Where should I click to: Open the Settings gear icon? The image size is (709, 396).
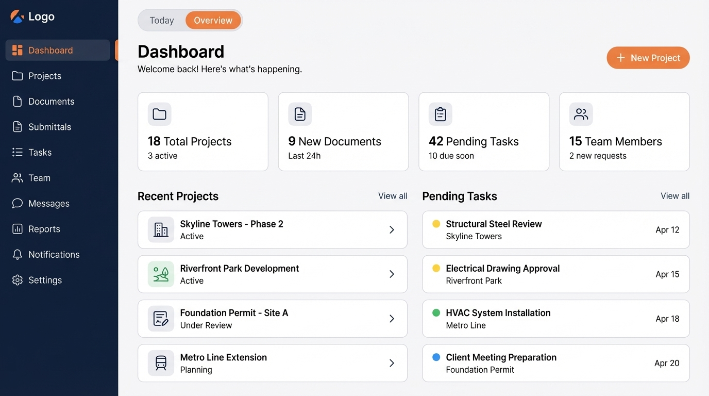point(17,280)
